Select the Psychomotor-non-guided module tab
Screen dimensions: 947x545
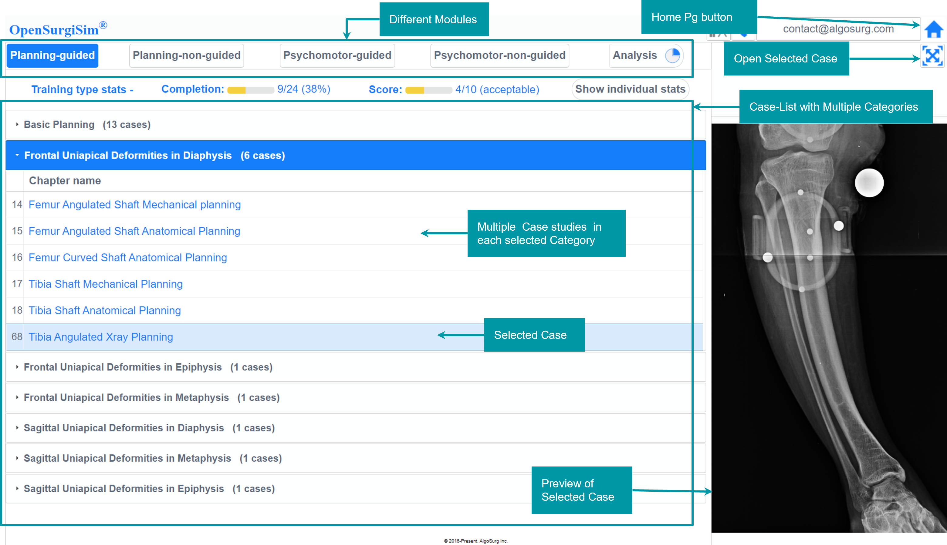pyautogui.click(x=499, y=55)
